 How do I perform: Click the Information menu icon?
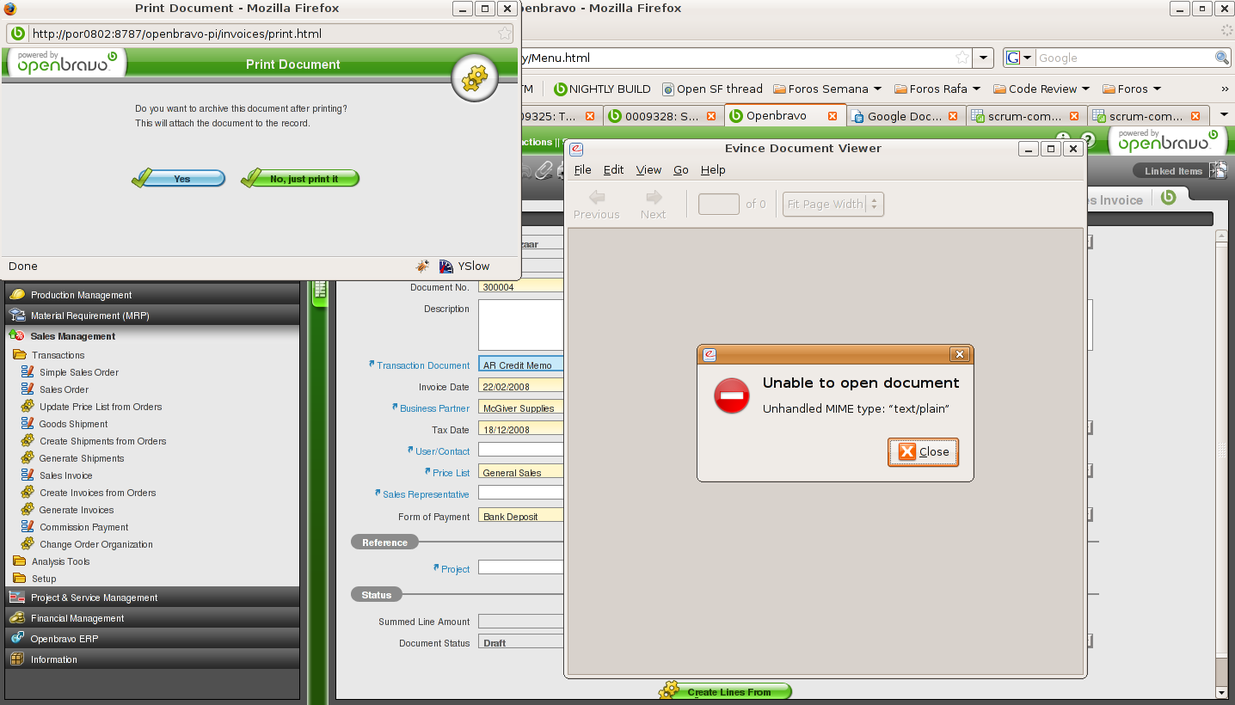click(x=17, y=659)
